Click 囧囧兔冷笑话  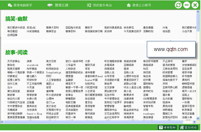point(73,28)
